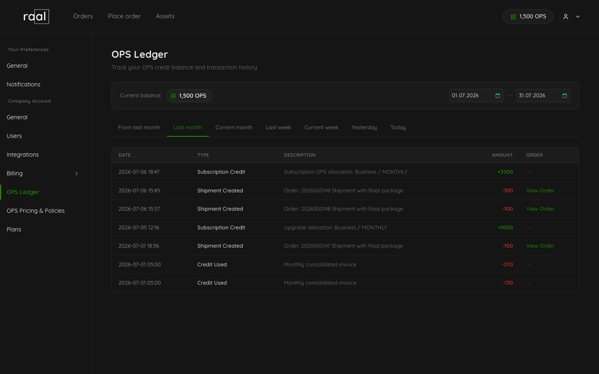Open Place order in top navigation
Viewport: 599px width, 374px height.
pos(124,16)
